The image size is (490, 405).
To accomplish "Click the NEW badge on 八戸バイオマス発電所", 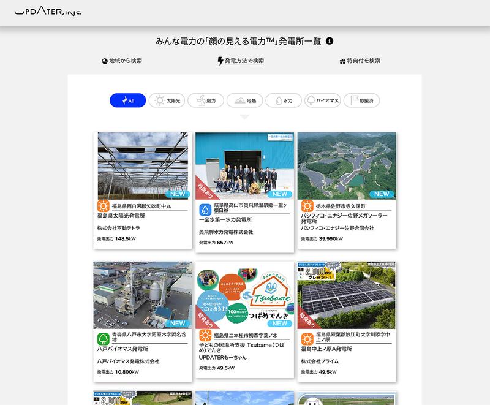I will click(x=178, y=324).
